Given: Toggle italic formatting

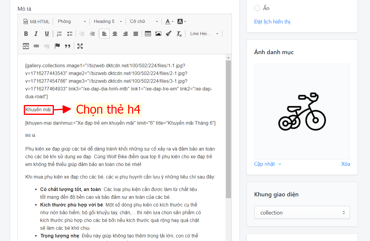Looking at the screenshot, I should pos(36,34).
